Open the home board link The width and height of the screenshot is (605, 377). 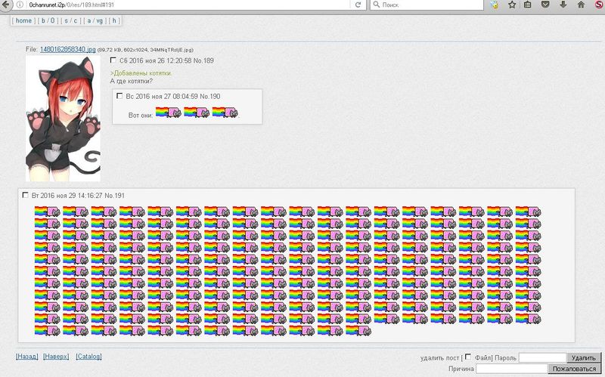coord(23,20)
